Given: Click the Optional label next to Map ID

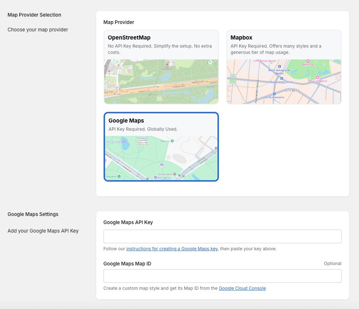Looking at the screenshot, I should coord(332,263).
